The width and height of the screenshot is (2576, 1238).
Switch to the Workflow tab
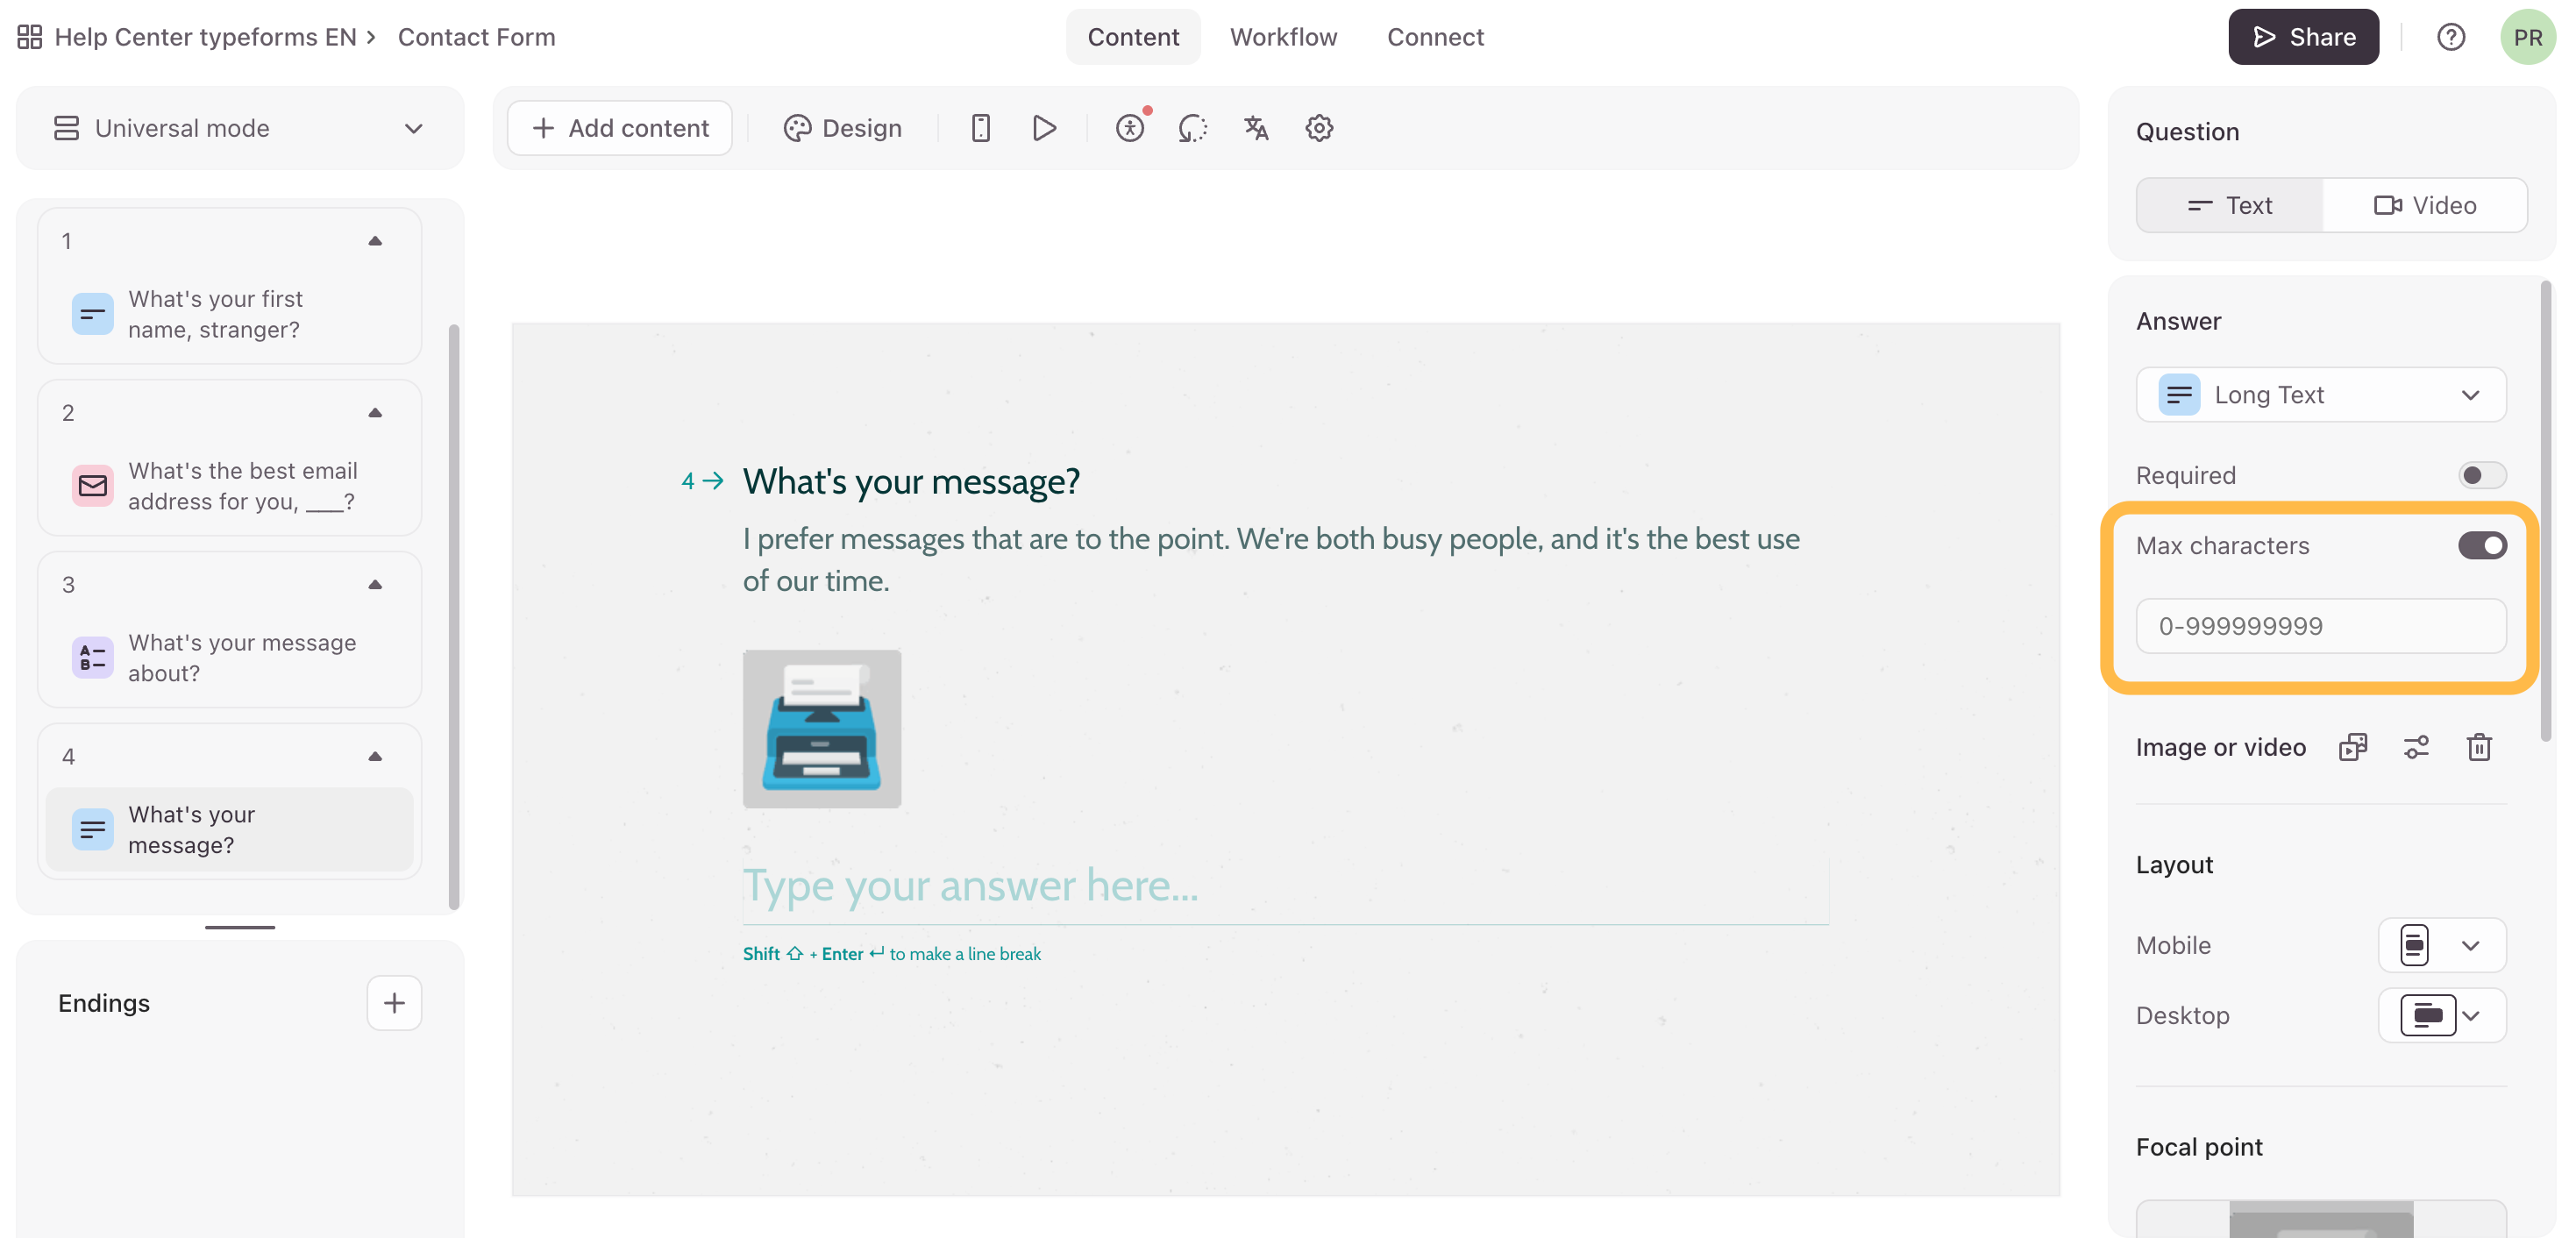1283,37
